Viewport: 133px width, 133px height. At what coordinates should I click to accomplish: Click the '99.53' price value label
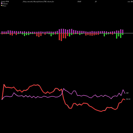[x=128, y=99]
